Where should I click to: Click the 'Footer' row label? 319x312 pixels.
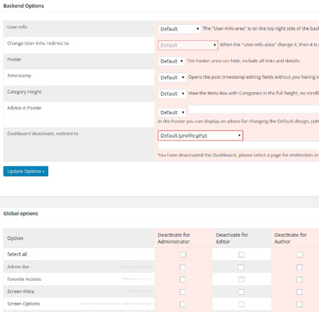coord(14,60)
